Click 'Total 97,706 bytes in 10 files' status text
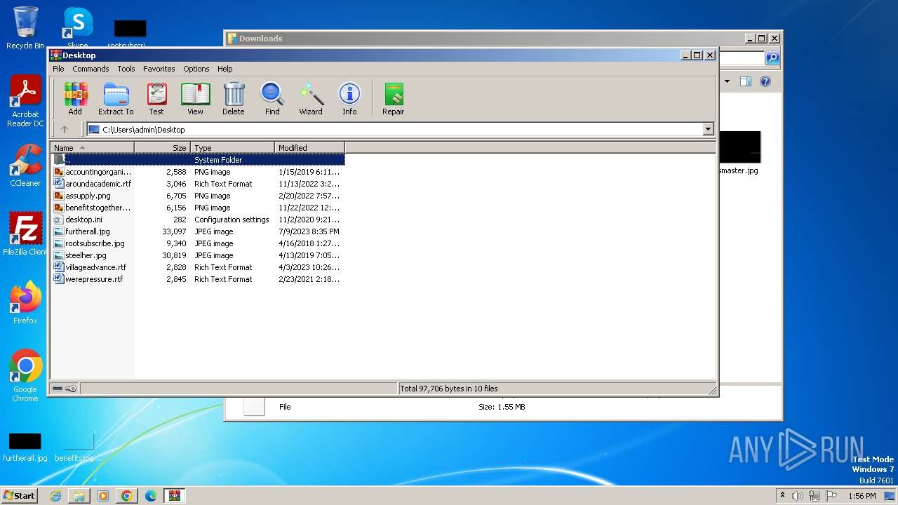The width and height of the screenshot is (898, 505). [449, 389]
